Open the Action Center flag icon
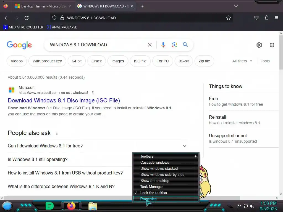 (x=239, y=206)
